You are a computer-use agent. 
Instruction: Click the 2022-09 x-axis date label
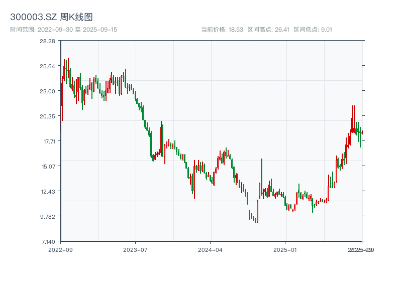60,249
